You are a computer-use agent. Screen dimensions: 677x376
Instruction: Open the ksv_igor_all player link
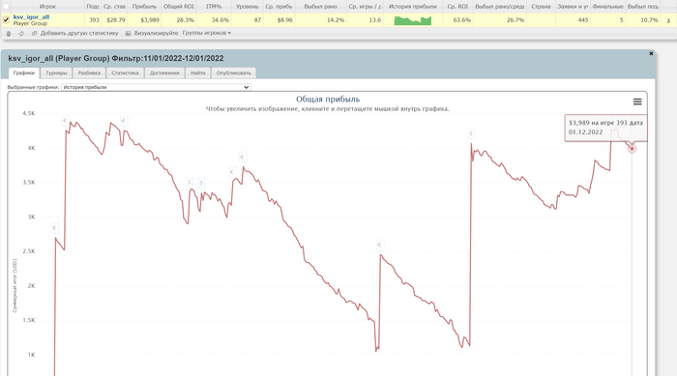31,16
